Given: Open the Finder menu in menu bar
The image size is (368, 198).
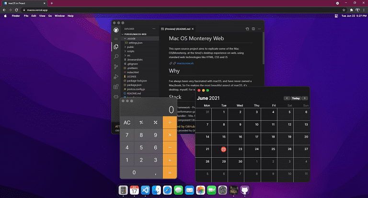Looking at the screenshot, I should (16, 16).
